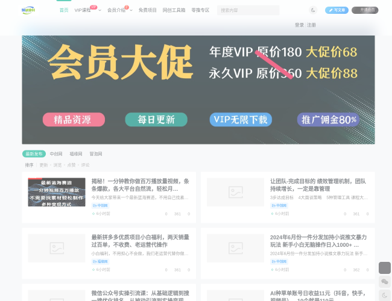
Task: Open 网创工具箱 in navigation
Action: [x=174, y=10]
